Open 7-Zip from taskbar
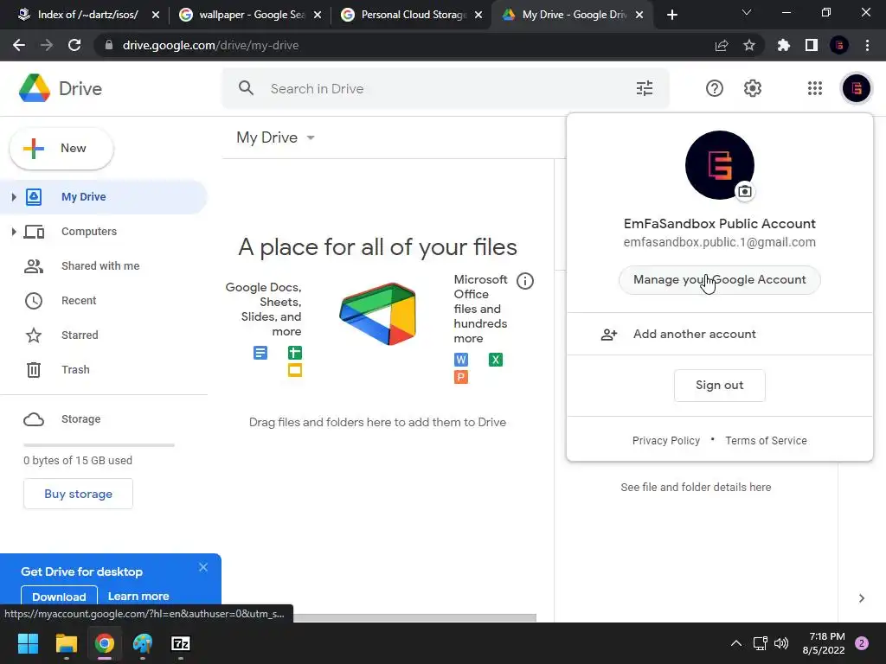This screenshot has width=886, height=664. tap(180, 643)
